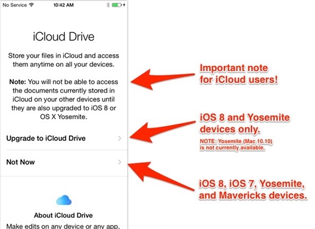Screen dimensions: 315x229
Task: Tap 'Store your files in iCloud' description
Action: [x=64, y=60]
